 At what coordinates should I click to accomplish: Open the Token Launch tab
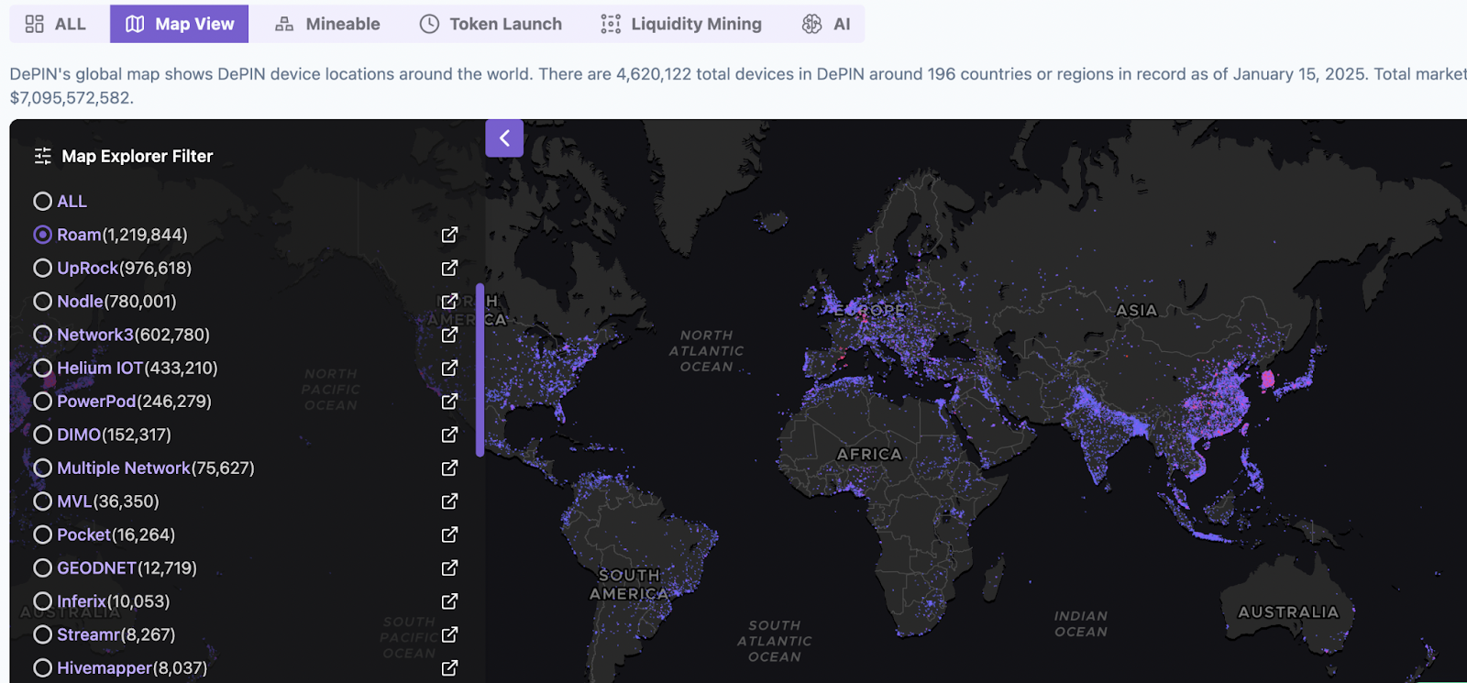(x=491, y=24)
